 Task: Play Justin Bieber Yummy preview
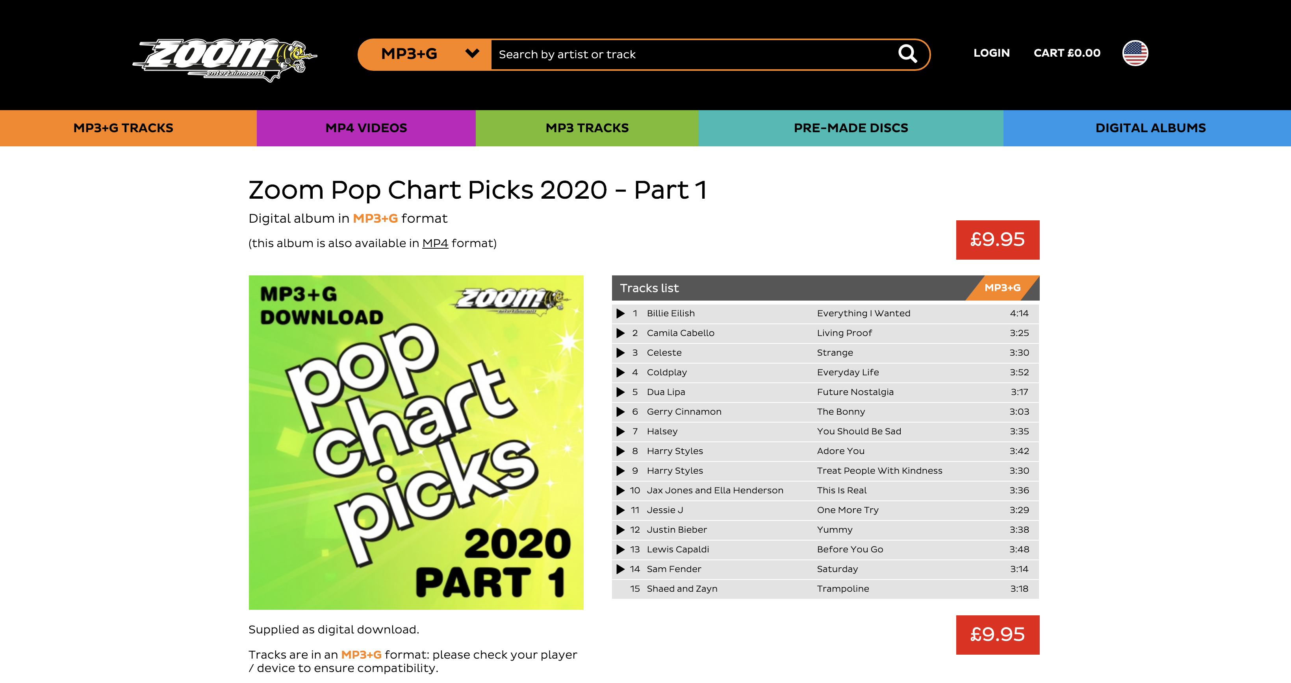click(620, 530)
